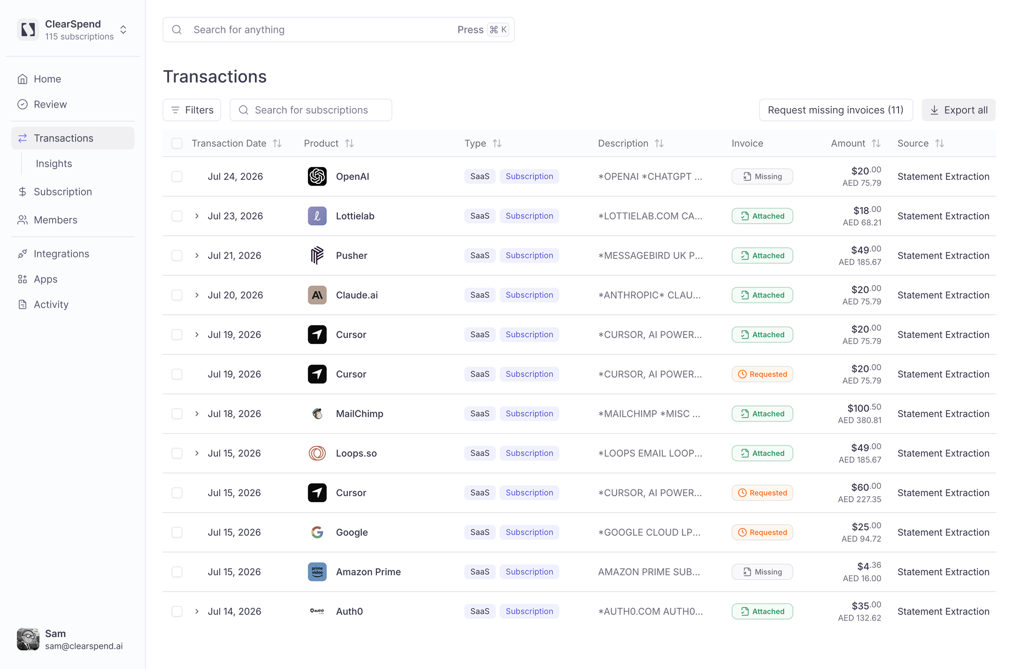Expand the Lottielab Jul 23 row
The width and height of the screenshot is (1014, 669).
(x=197, y=216)
